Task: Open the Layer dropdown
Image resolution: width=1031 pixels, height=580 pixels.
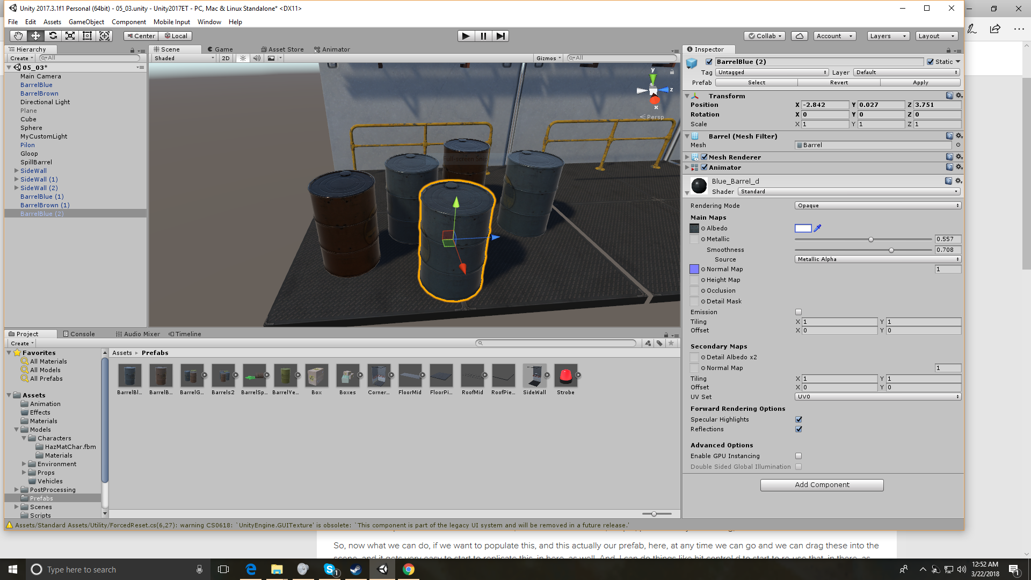Action: pyautogui.click(x=906, y=72)
